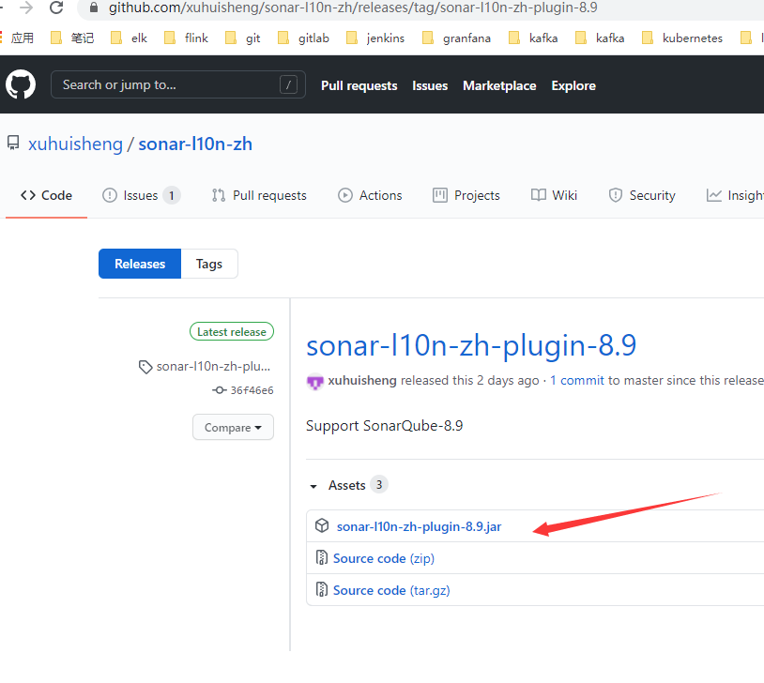Screen dimensions: 764x683
Task: Download Source code (tar.gz)
Action: point(391,590)
